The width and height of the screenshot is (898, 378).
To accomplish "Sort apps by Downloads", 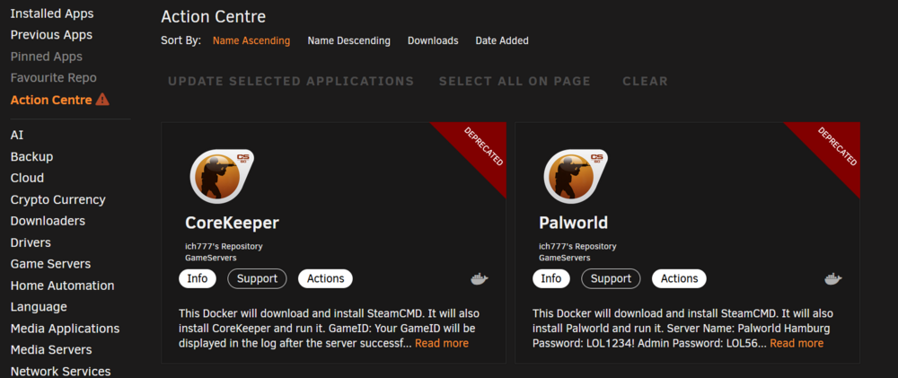I will 433,40.
